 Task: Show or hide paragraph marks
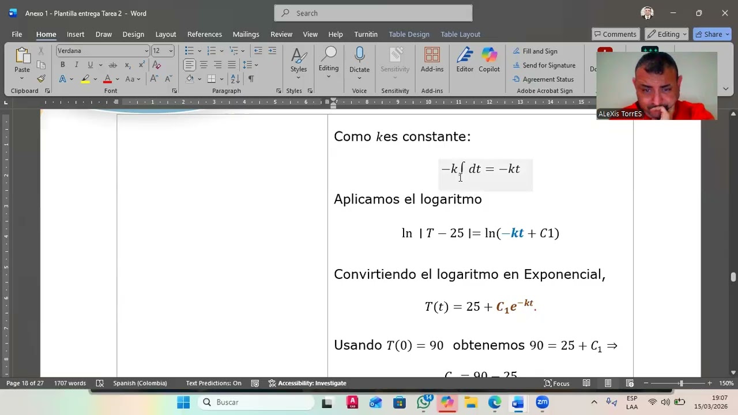click(251, 78)
